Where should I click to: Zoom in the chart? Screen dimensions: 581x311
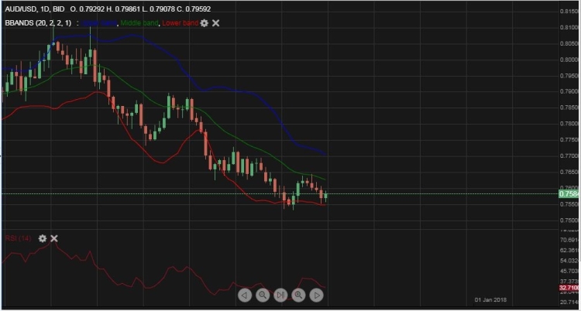(x=298, y=295)
